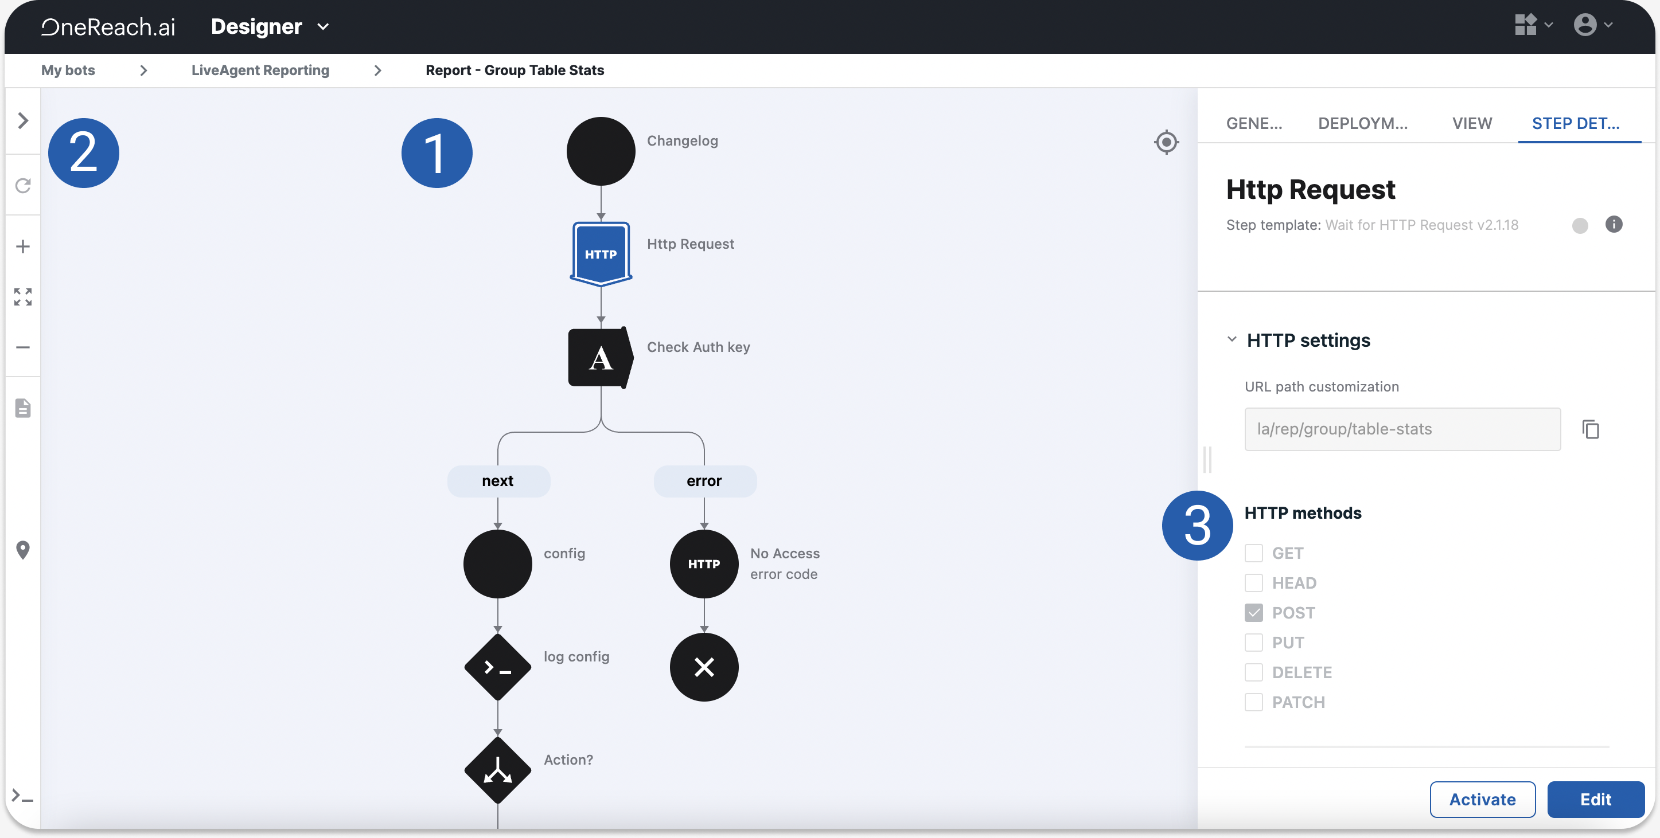Switch to the DEPLOYM... tab

(x=1362, y=123)
